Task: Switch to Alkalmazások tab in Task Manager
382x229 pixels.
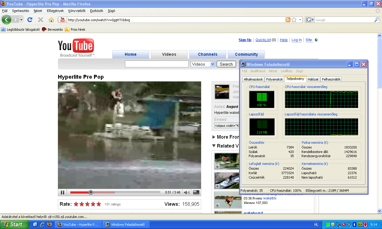Action: coord(253,79)
